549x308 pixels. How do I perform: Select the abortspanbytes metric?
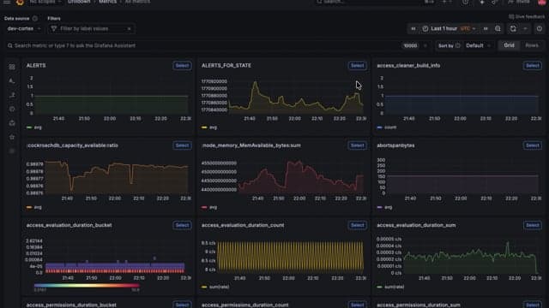(533, 145)
